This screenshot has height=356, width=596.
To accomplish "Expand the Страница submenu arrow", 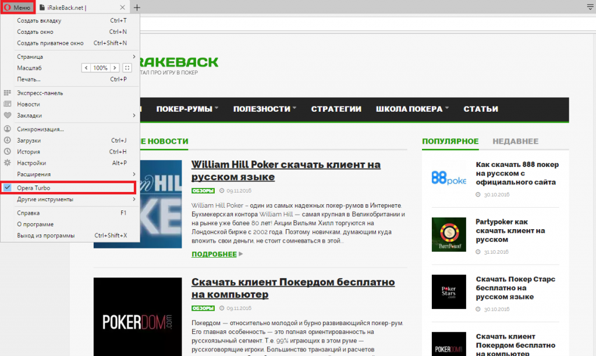I will [134, 56].
